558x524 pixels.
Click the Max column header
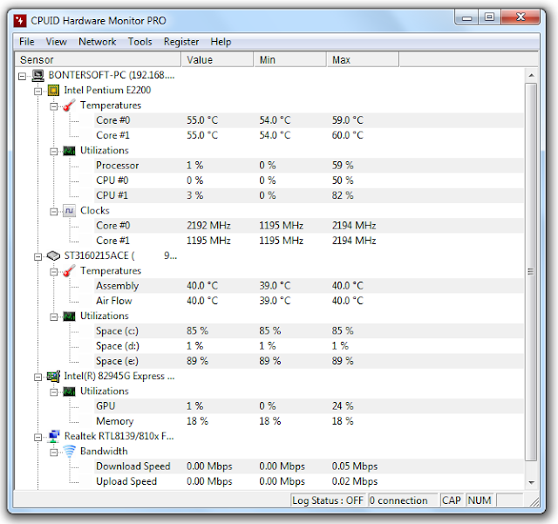point(363,59)
